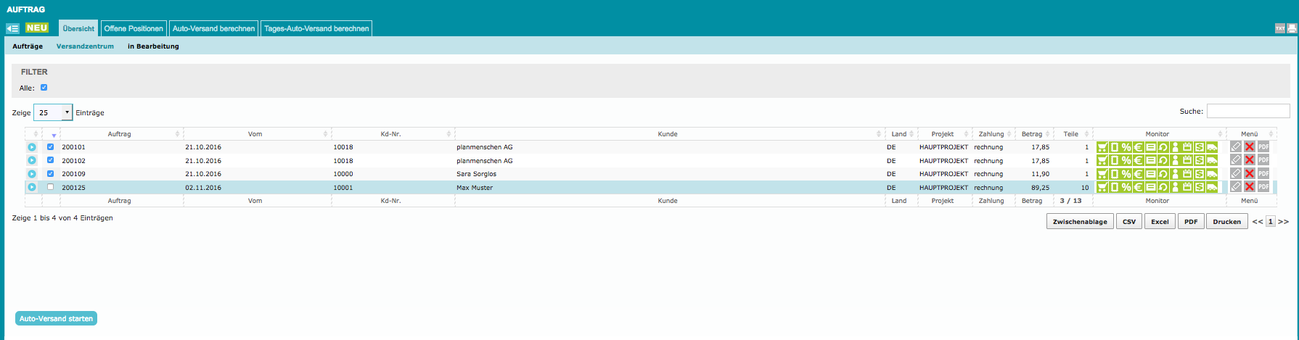This screenshot has width=1299, height=340.
Task: Open the Zeige entries-per-page dropdown
Action: (53, 112)
